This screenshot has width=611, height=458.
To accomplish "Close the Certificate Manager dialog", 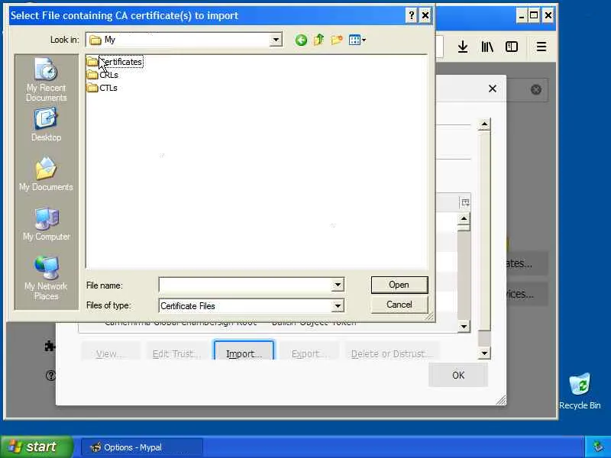I will 493,89.
